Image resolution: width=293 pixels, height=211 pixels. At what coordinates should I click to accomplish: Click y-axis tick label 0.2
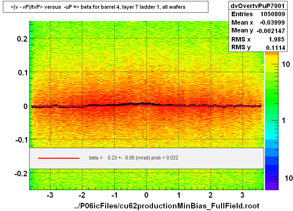[22, 39]
